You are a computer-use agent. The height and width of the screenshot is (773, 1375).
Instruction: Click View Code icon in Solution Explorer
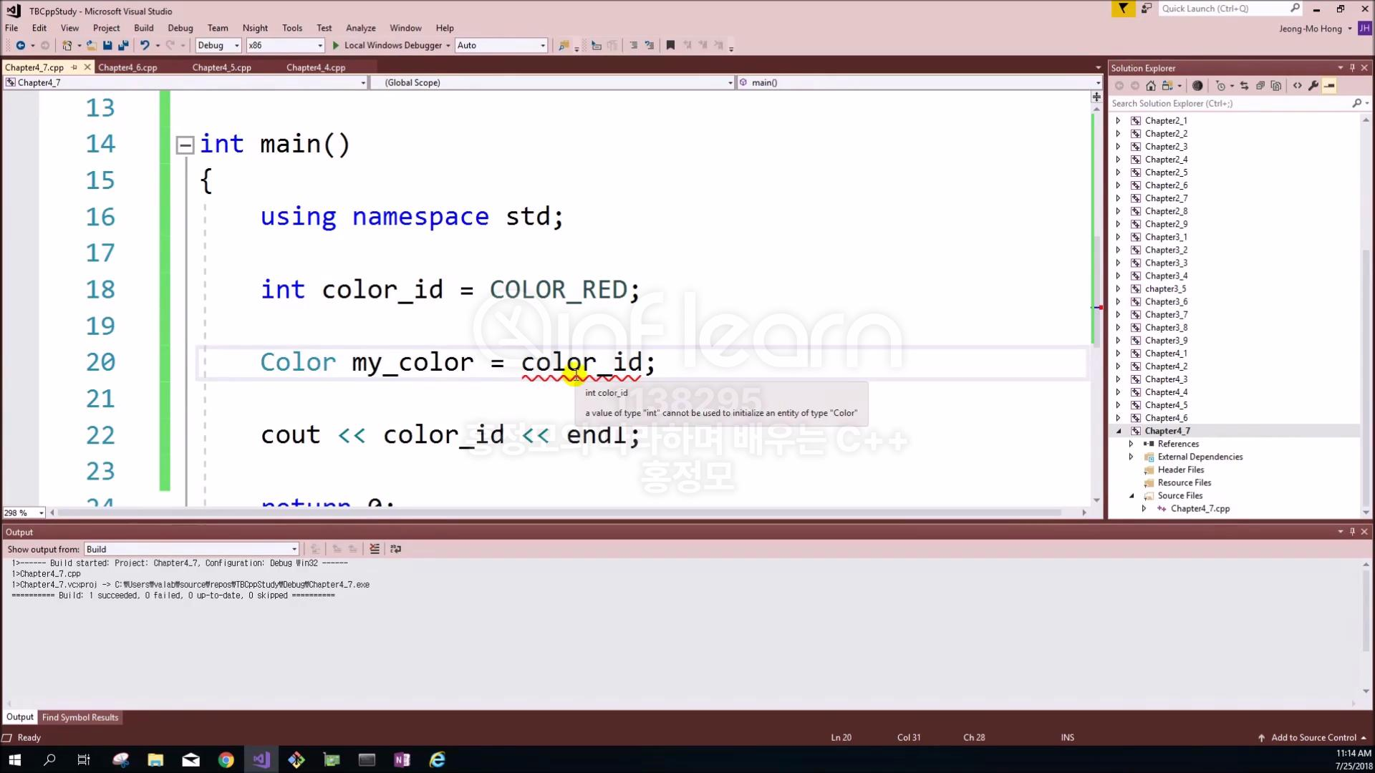click(1298, 86)
